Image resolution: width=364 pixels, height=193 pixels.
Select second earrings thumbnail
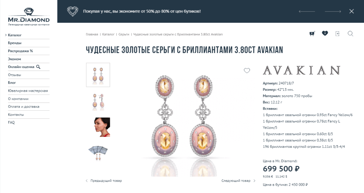[x=98, y=102]
